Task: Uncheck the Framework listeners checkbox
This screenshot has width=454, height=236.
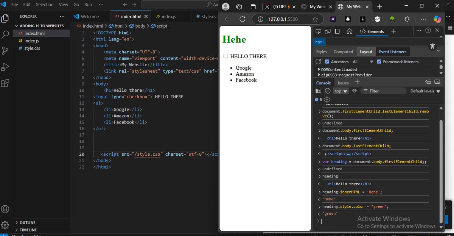Action: point(379,62)
